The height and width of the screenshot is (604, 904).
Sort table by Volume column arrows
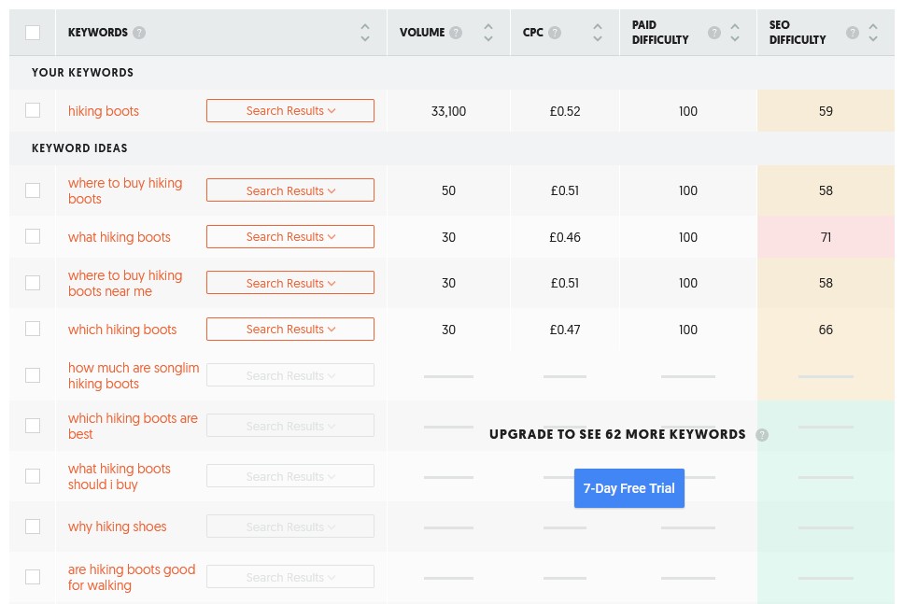pyautogui.click(x=488, y=33)
